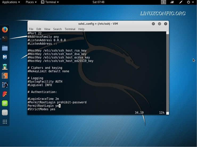The width and height of the screenshot is (197, 147).
Task: Open Burp Suite from the dock
Action: pos(5,76)
